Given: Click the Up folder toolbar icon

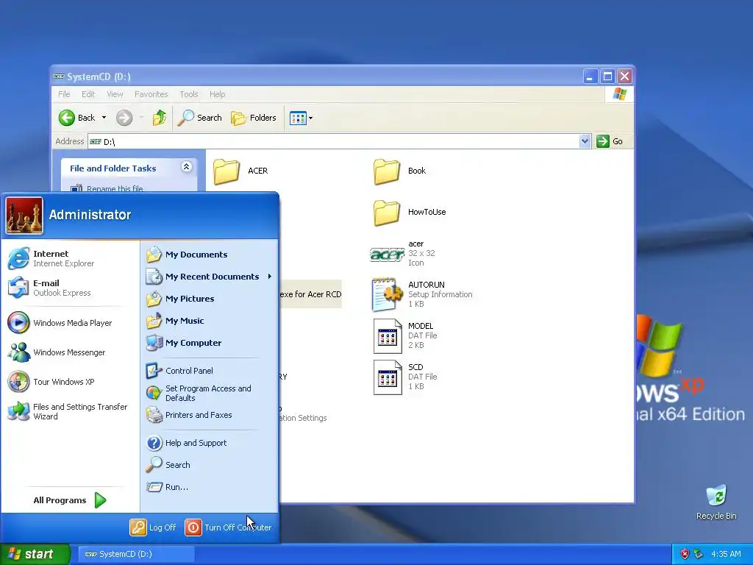Looking at the screenshot, I should (x=160, y=118).
